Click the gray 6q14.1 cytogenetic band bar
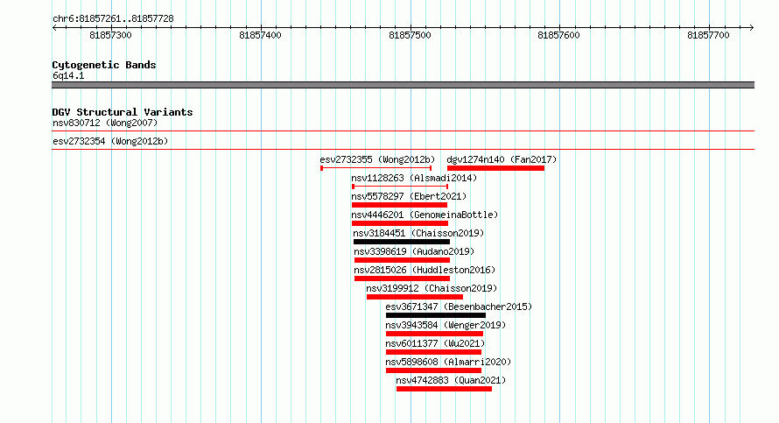 pyautogui.click(x=403, y=85)
